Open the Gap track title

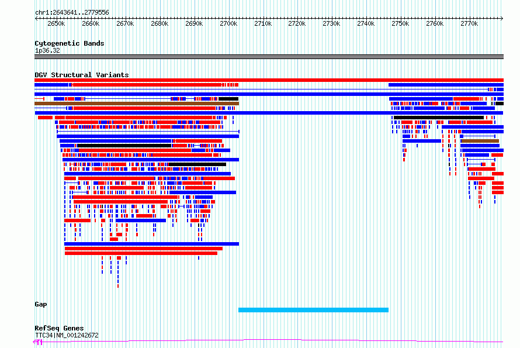coord(41,305)
